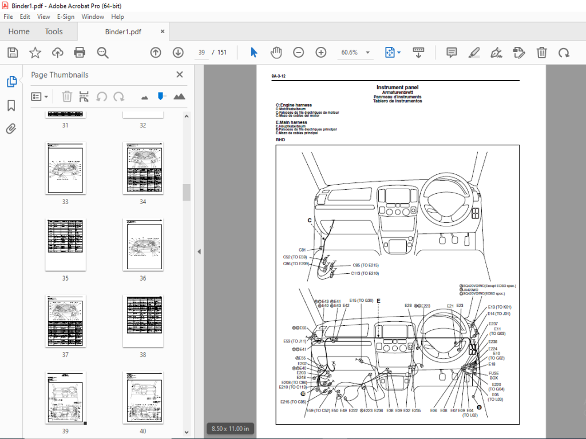Switch to the Home tab
Screen dimensions: 586x439
click(19, 32)
